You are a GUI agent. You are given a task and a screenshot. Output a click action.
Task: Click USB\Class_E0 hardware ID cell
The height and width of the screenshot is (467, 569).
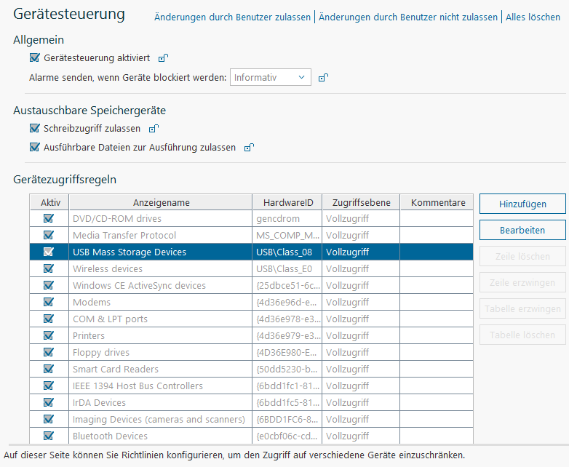click(287, 268)
